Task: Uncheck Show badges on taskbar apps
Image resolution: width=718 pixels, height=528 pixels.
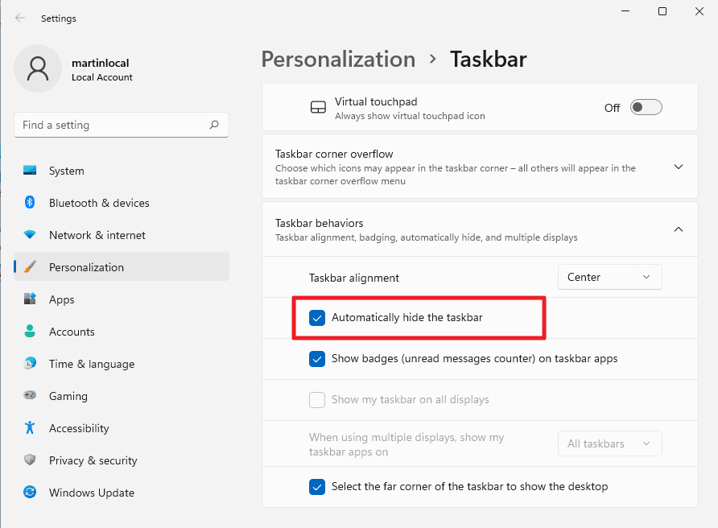Action: point(317,359)
